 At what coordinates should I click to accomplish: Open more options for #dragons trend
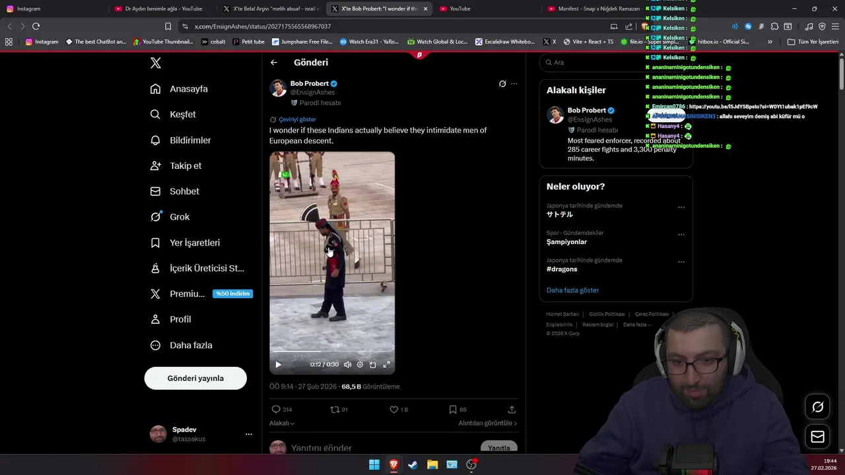click(681, 262)
